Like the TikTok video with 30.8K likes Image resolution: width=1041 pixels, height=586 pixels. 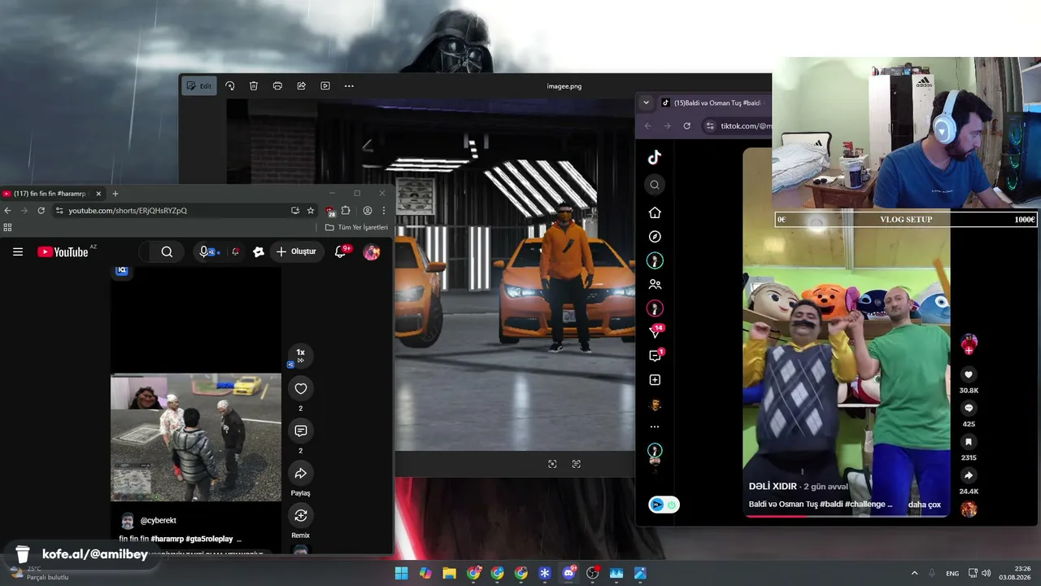tap(969, 375)
